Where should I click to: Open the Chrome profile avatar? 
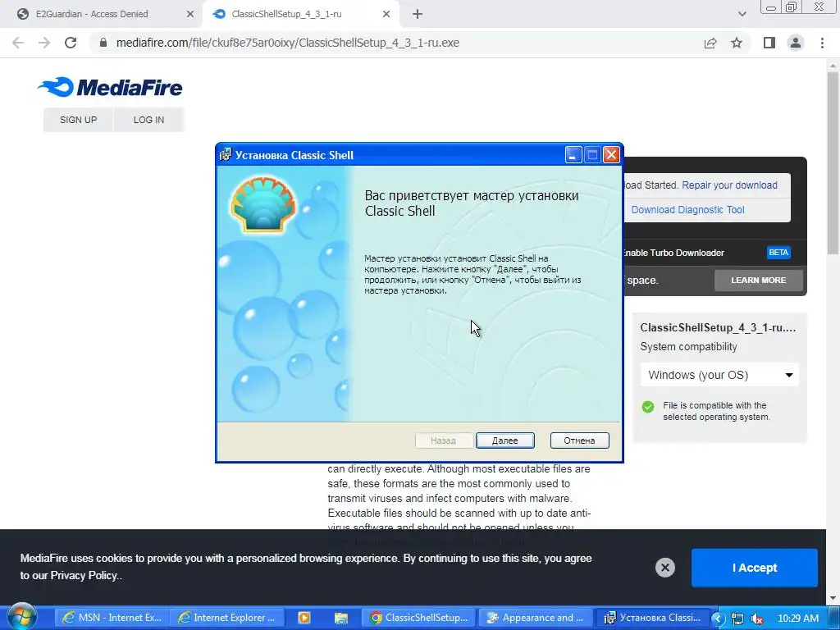point(796,43)
